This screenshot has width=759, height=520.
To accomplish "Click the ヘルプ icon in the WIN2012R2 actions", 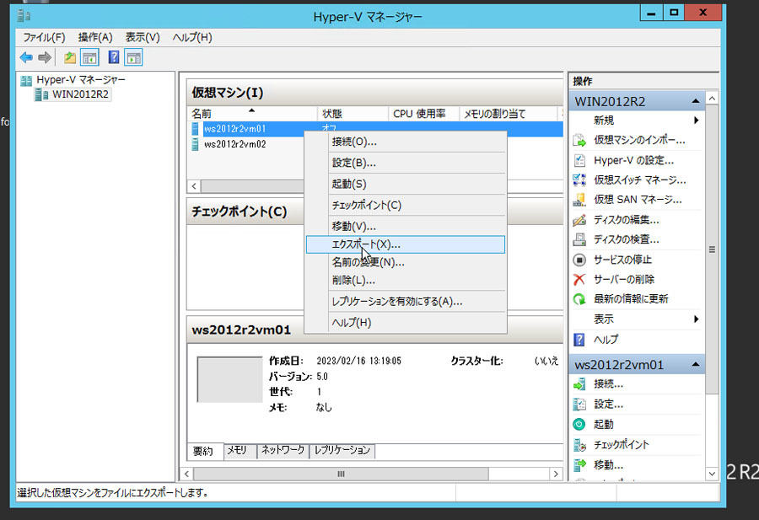I will pyautogui.click(x=579, y=340).
